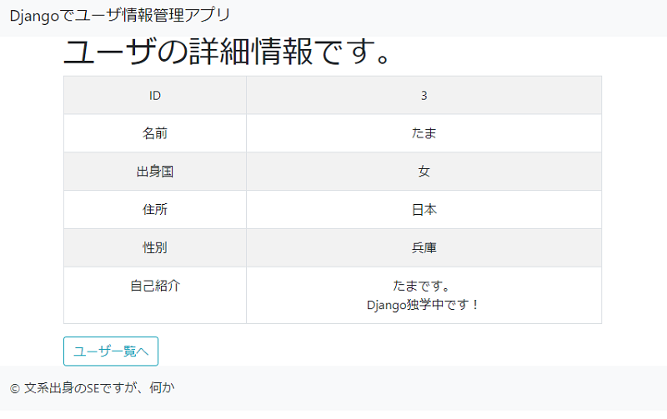Click the footer copyright text 文系出身のSEですが、何か

(99, 388)
